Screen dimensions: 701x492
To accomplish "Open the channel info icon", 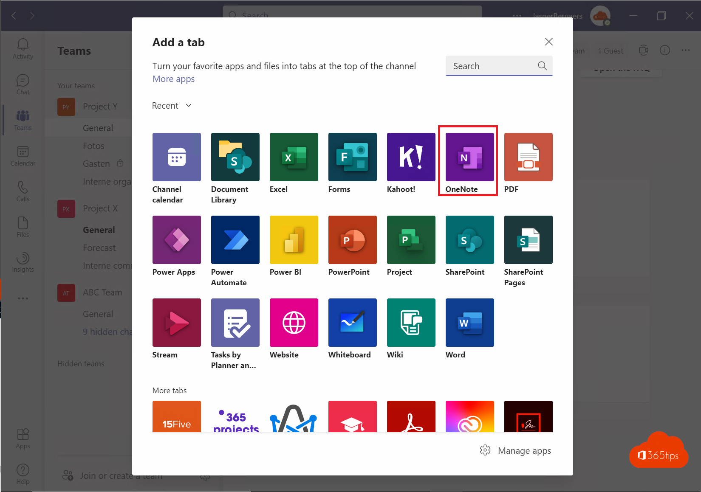I will click(x=665, y=51).
